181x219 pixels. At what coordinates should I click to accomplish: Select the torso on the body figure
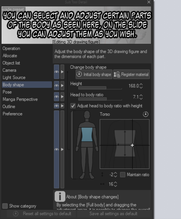click(87, 134)
